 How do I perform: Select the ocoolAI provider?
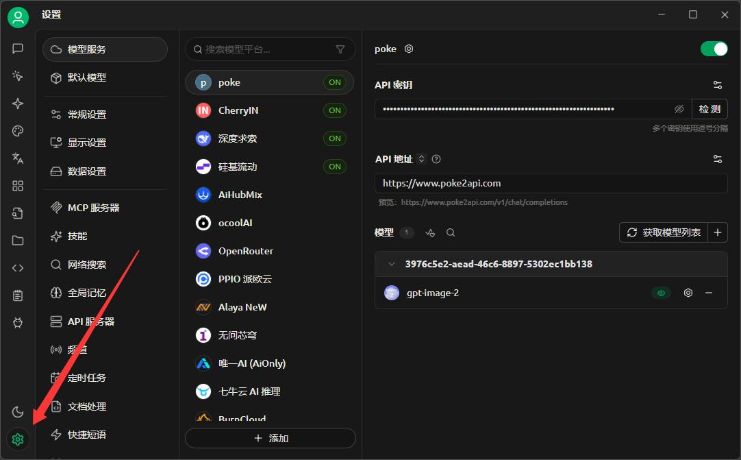click(x=269, y=223)
